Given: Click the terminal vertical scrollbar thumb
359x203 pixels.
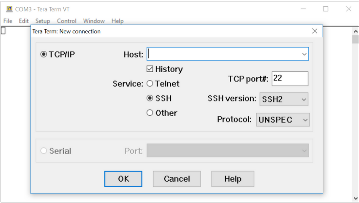Looking at the screenshot, I should 356,40.
